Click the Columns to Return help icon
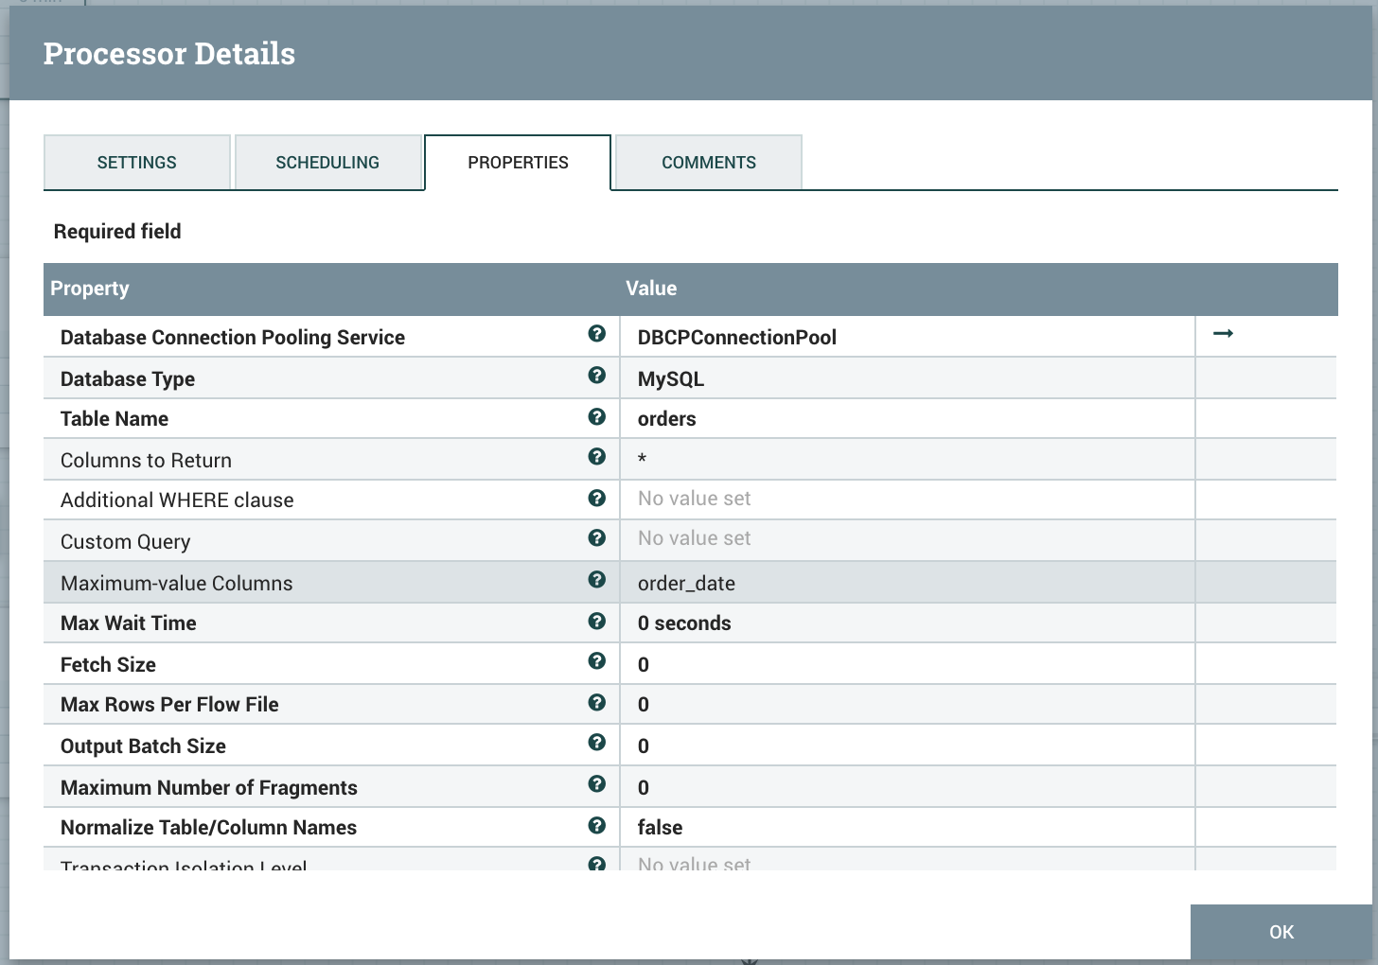Image resolution: width=1378 pixels, height=965 pixels. coord(596,456)
